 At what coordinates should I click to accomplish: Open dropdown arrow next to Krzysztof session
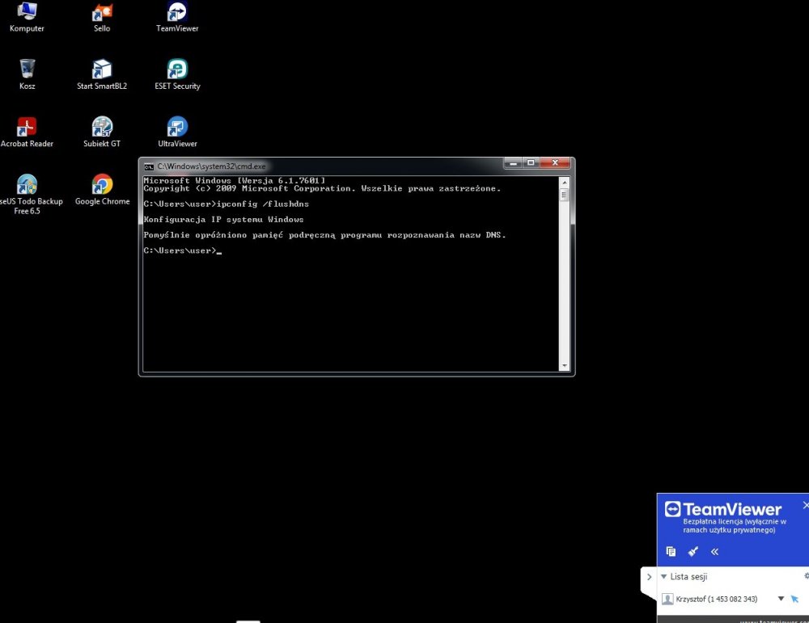click(781, 599)
